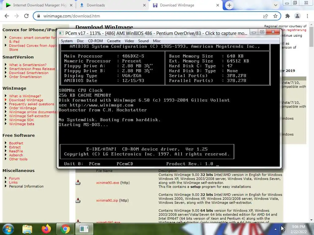
Task: Open Extract free software link
Action: click(15, 147)
